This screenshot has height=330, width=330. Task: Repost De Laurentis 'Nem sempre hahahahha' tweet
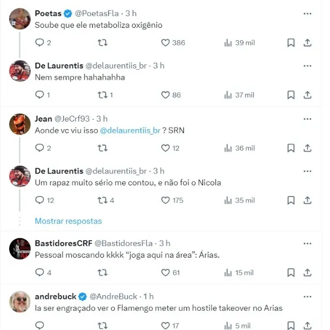(x=102, y=95)
